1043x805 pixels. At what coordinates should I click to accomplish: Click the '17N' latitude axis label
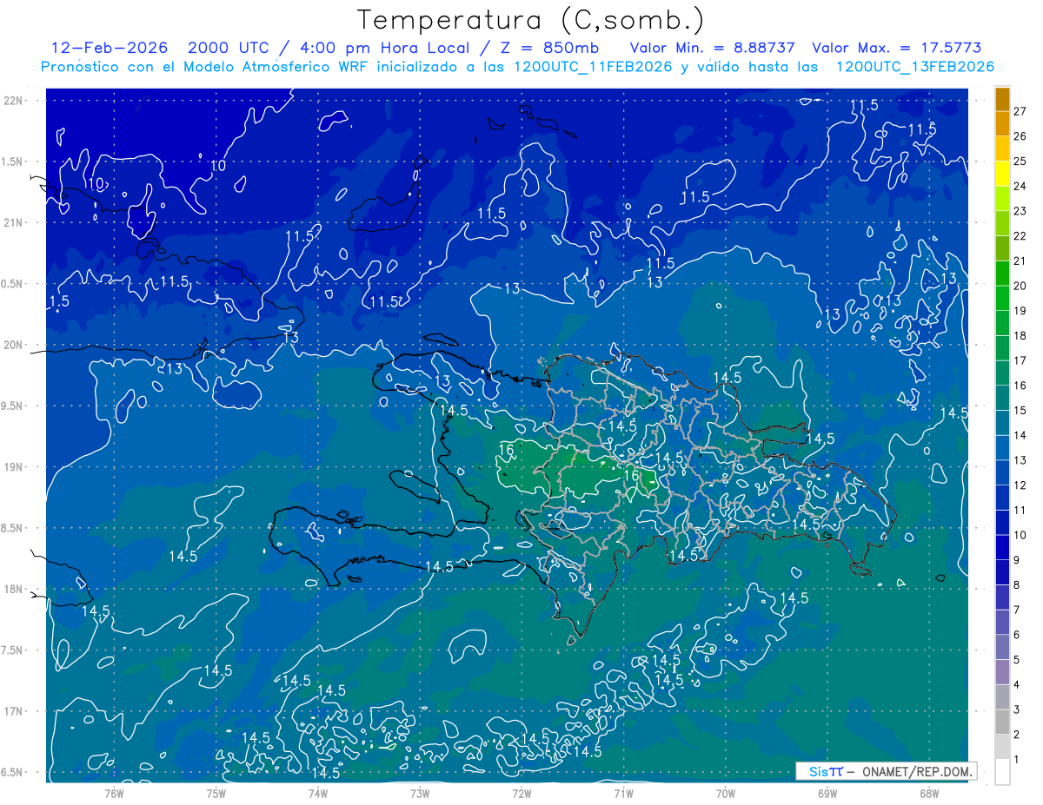[12, 711]
